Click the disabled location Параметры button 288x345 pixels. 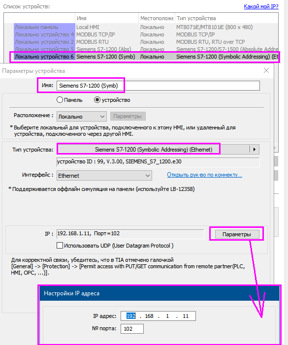coord(128,116)
